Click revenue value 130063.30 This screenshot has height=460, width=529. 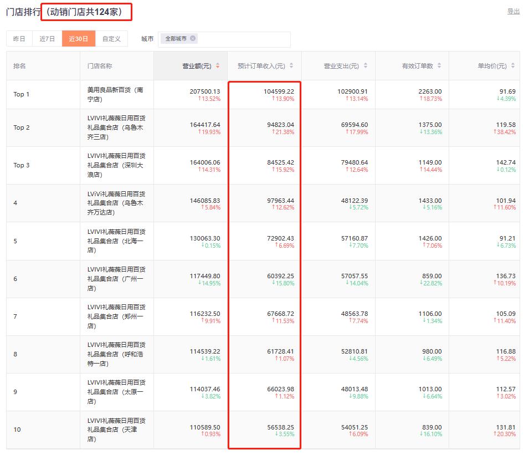205,239
